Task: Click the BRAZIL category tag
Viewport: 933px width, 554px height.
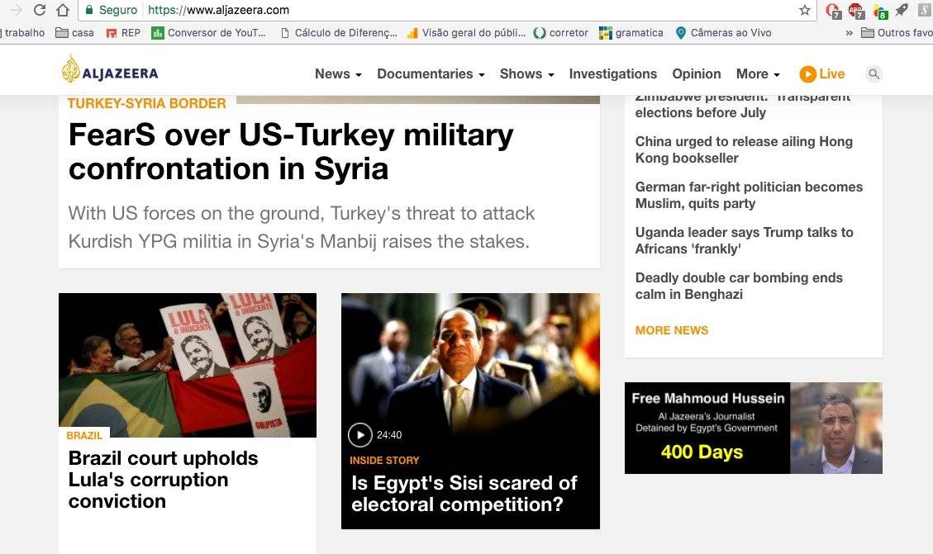Action: 84,436
